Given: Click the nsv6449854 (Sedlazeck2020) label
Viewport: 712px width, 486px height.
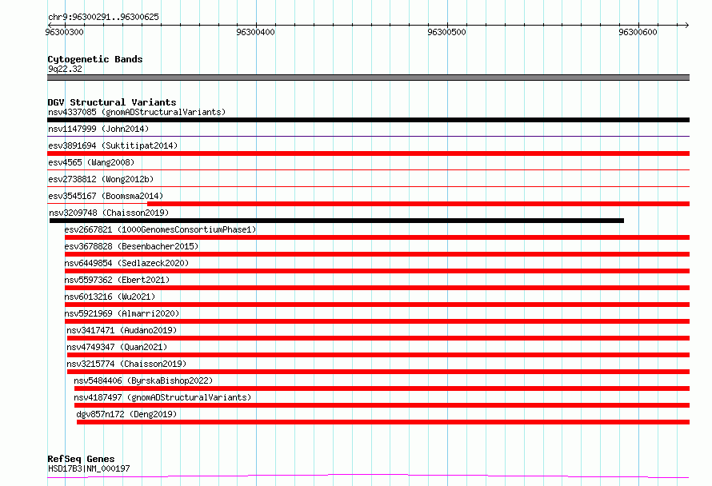Looking at the screenshot, I should point(126,263).
